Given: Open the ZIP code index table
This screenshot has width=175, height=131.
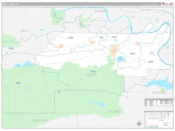Looking at the screenshot, I should pos(159,102).
